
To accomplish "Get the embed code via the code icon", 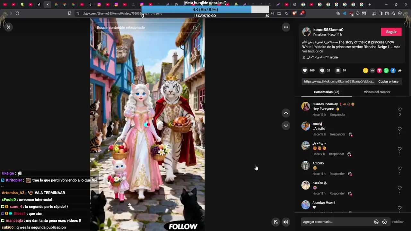I will [x=372, y=71].
